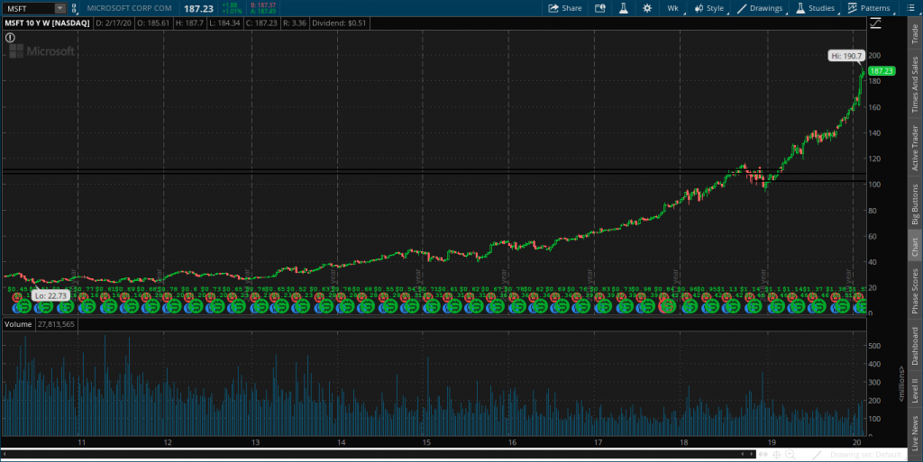Click the volume value 27,813,565

57,324
